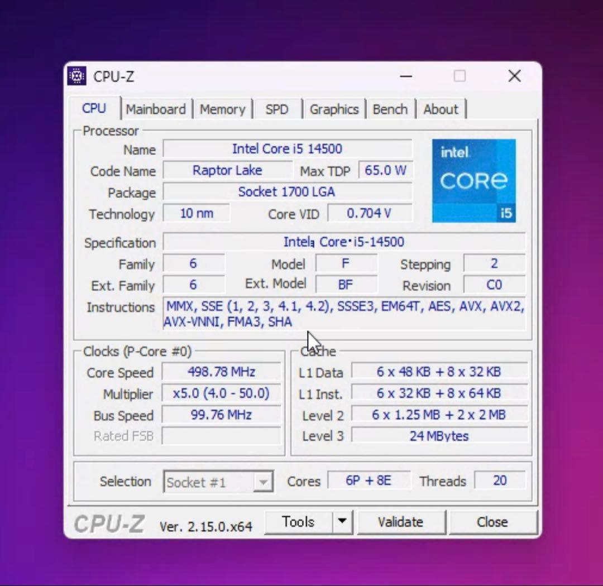Open the Selection socket dropdown
Image resolution: width=603 pixels, height=586 pixels.
[265, 481]
